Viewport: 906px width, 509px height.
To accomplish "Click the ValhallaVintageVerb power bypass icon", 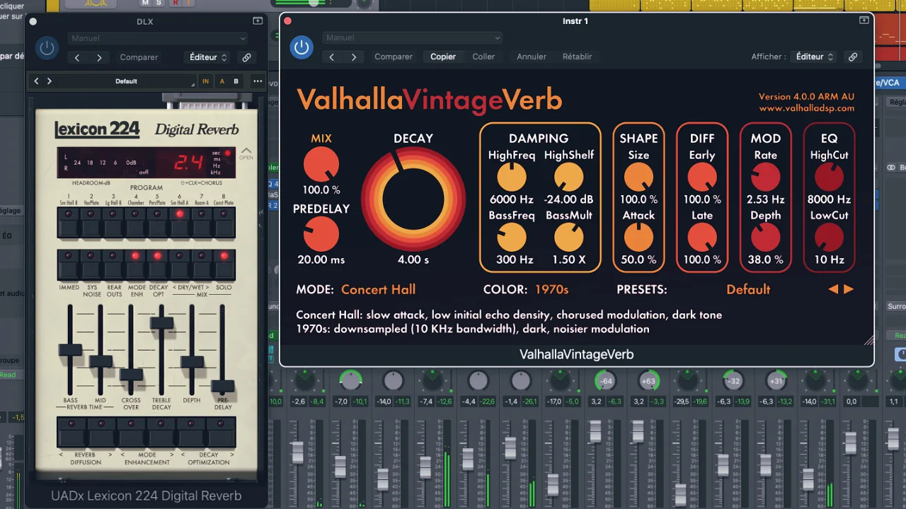I will 302,47.
